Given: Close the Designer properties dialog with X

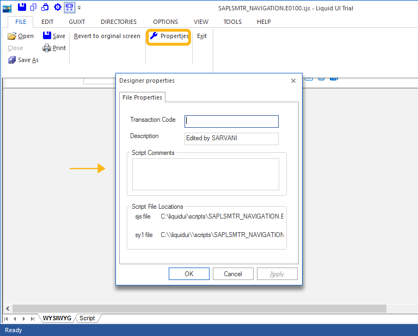Looking at the screenshot, I should [x=293, y=80].
